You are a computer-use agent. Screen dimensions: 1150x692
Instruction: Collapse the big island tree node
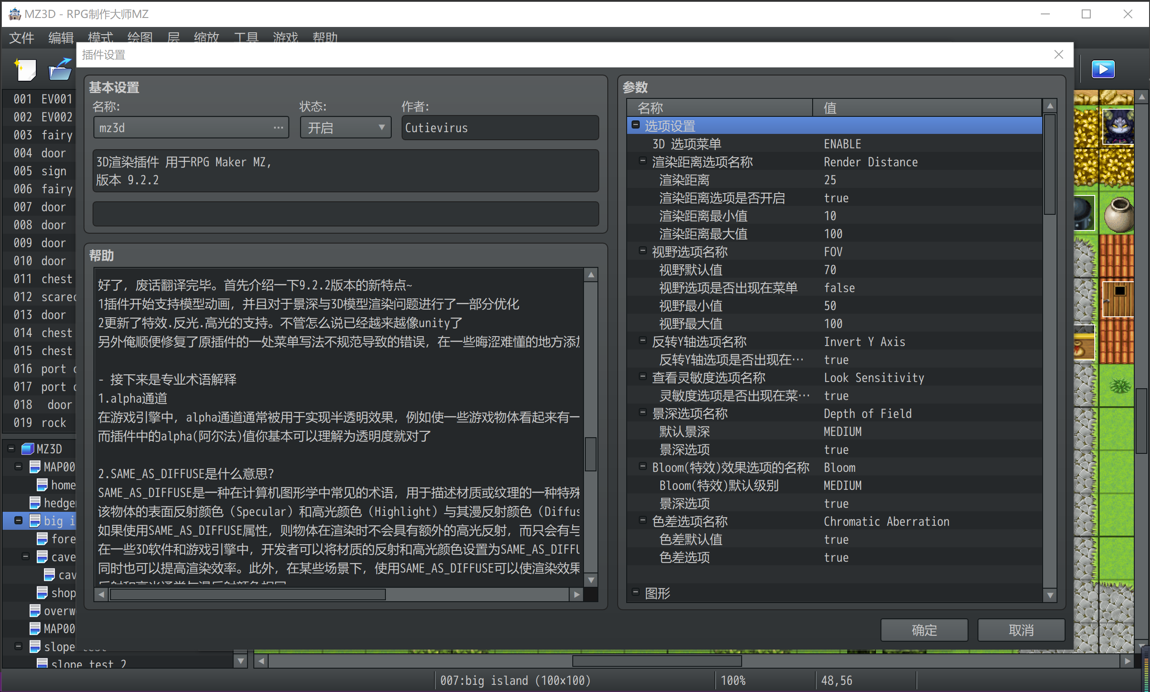[19, 520]
